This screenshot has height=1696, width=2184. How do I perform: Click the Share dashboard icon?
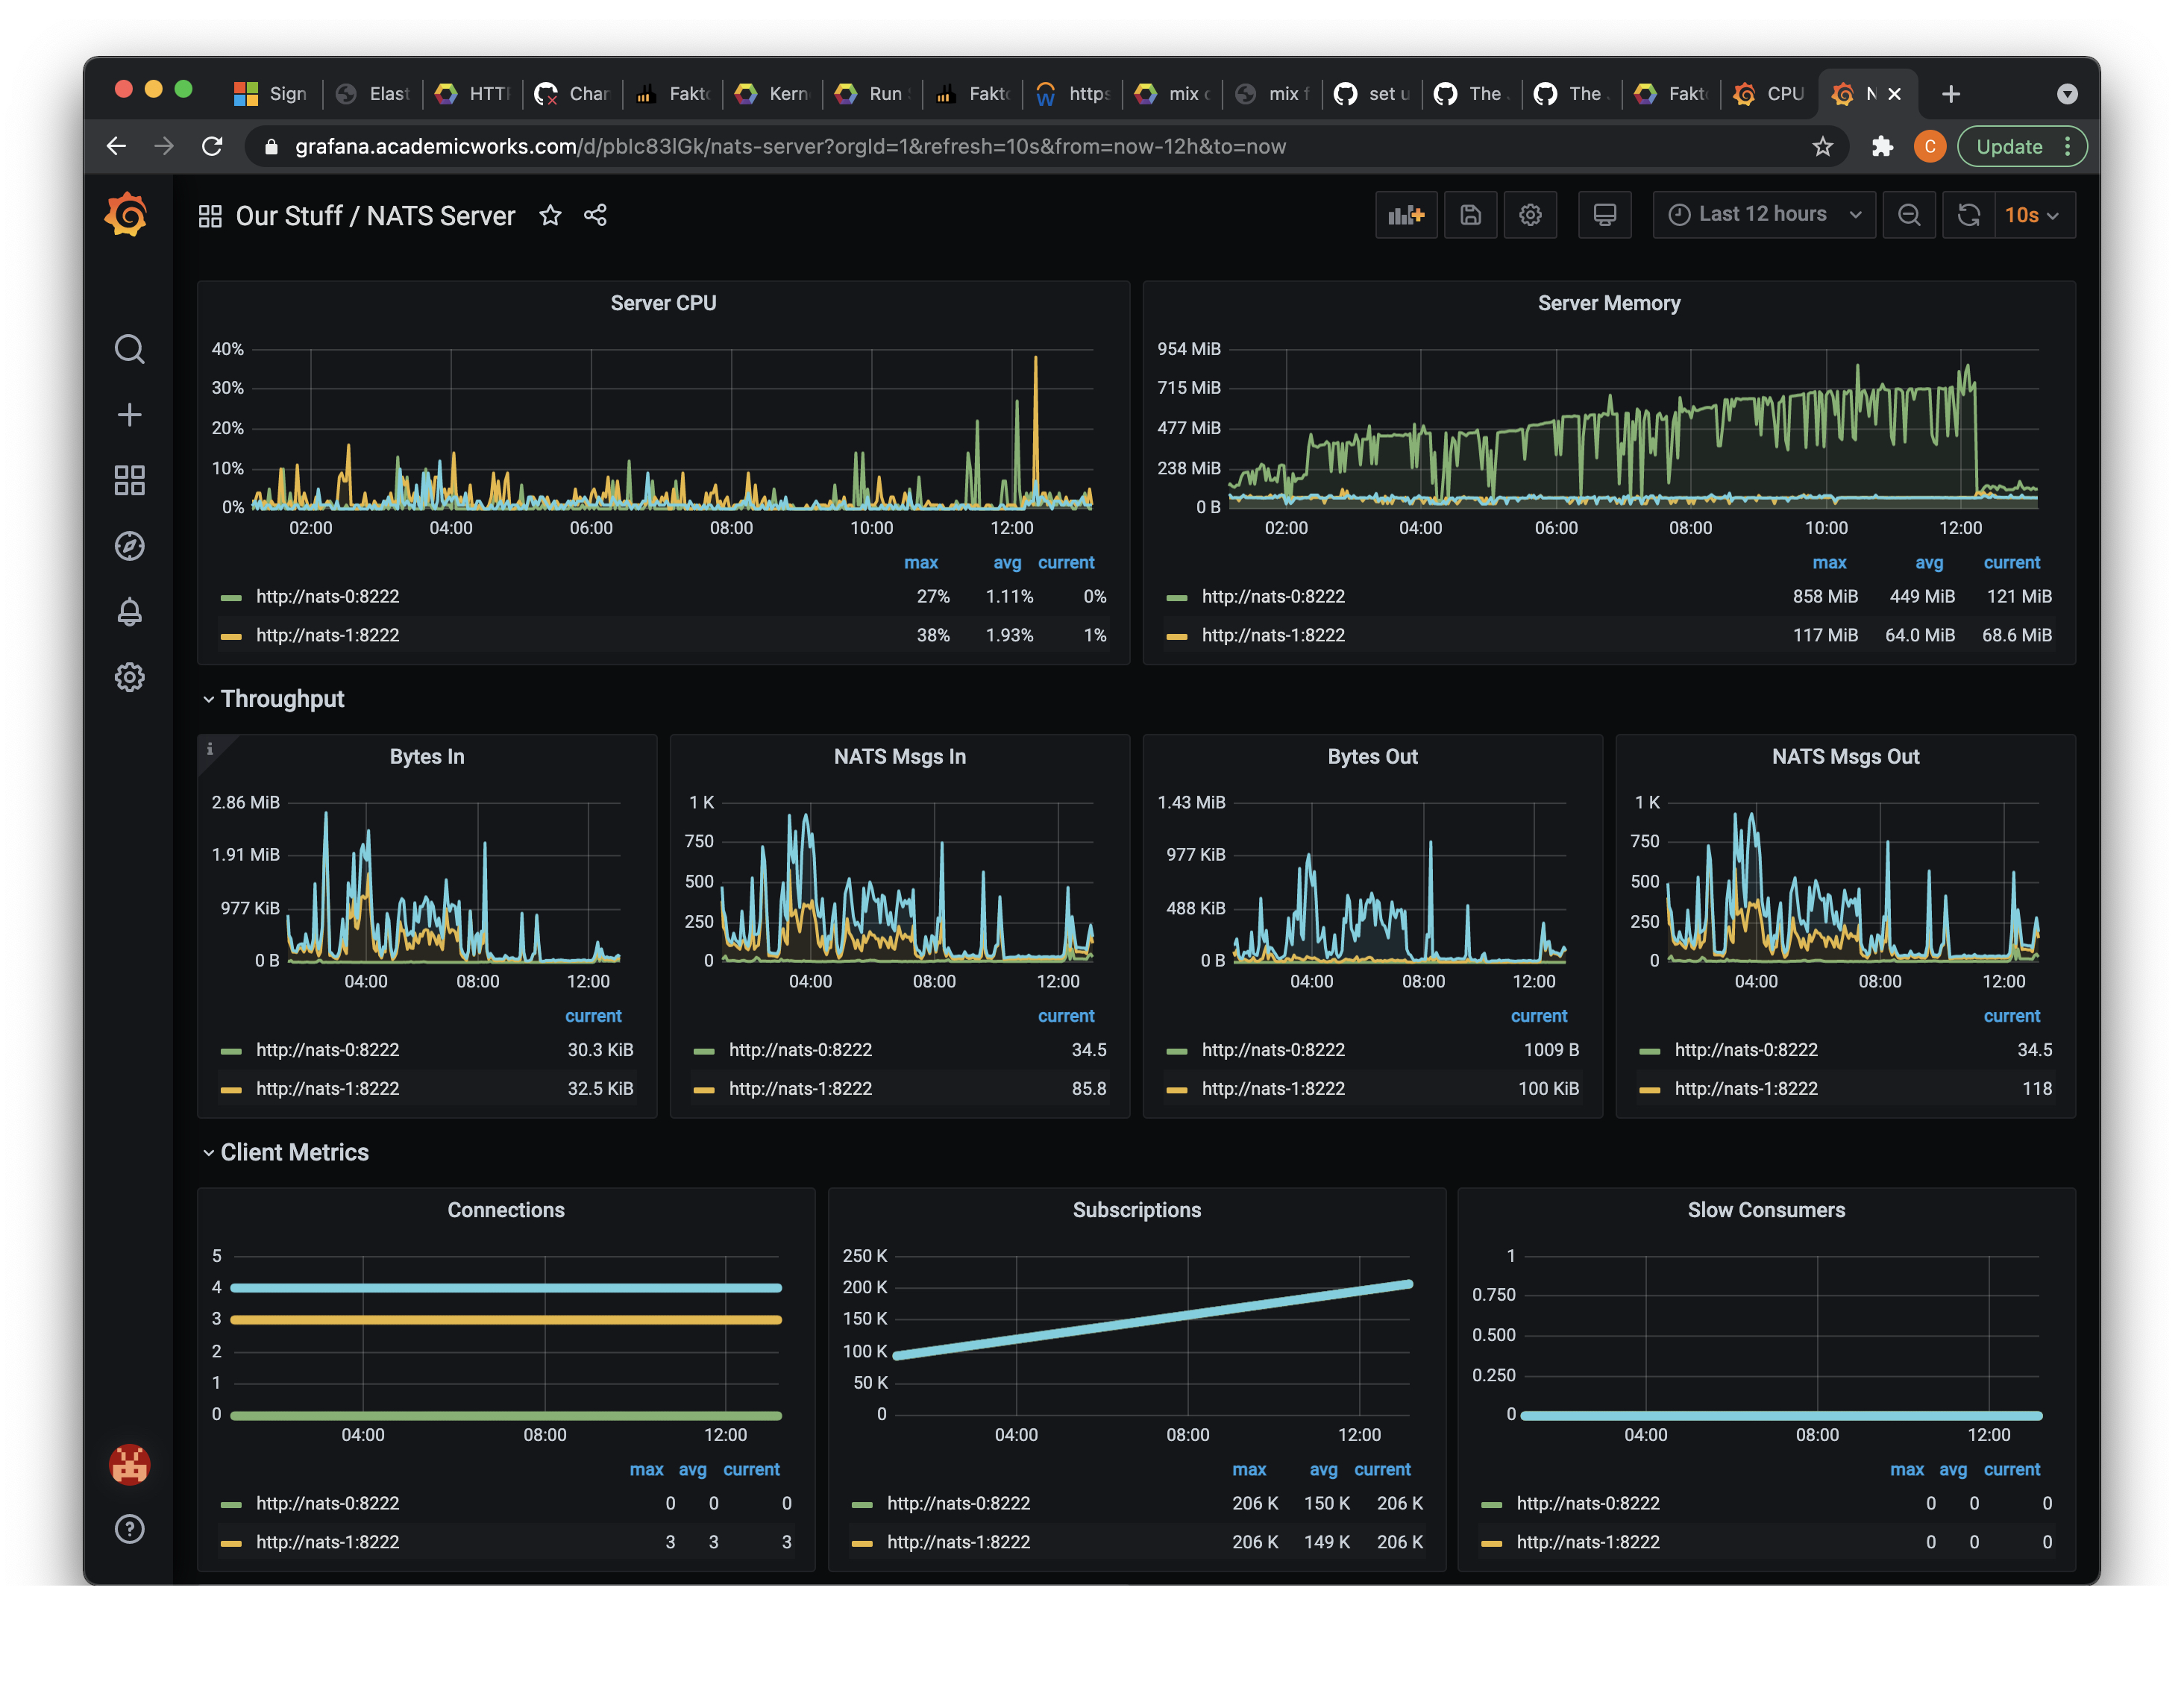(x=595, y=215)
